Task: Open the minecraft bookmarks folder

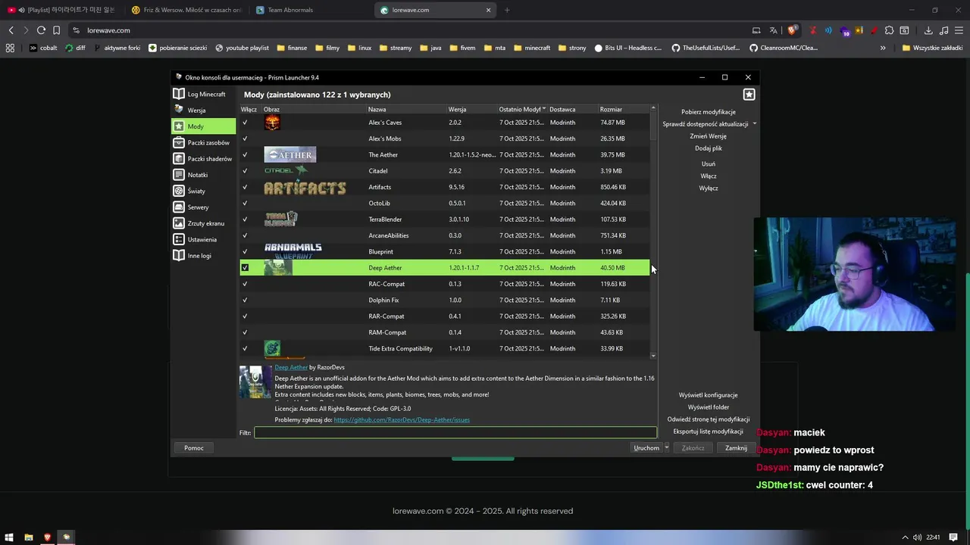Action: [x=532, y=48]
